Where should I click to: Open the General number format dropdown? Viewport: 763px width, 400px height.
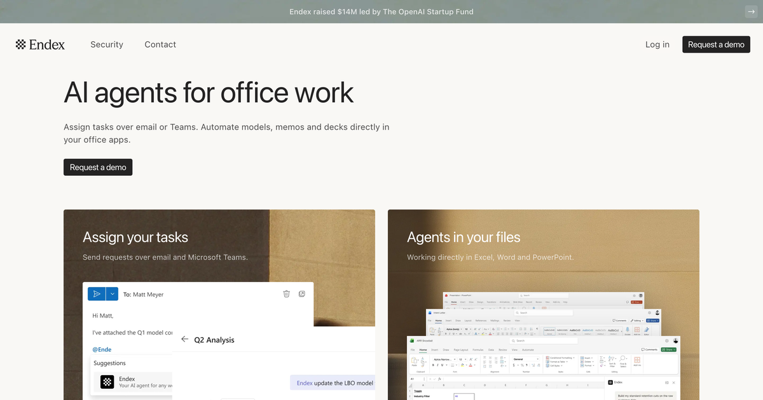(526, 359)
